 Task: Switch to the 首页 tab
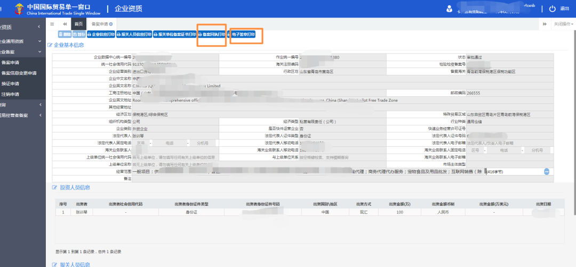pos(78,24)
